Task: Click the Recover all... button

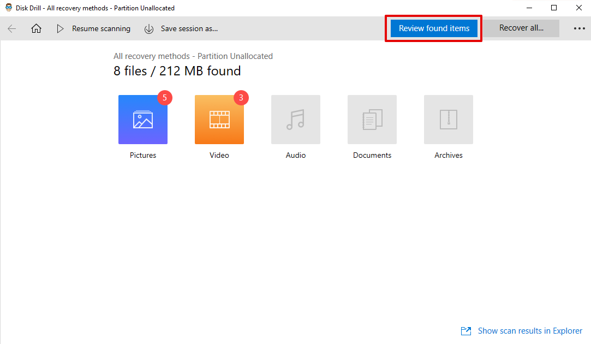Action: (x=521, y=28)
